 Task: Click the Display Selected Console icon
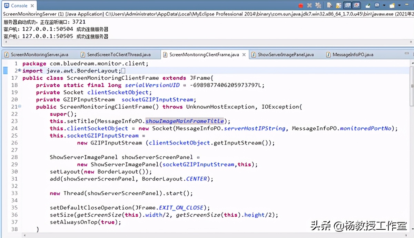tap(377, 6)
